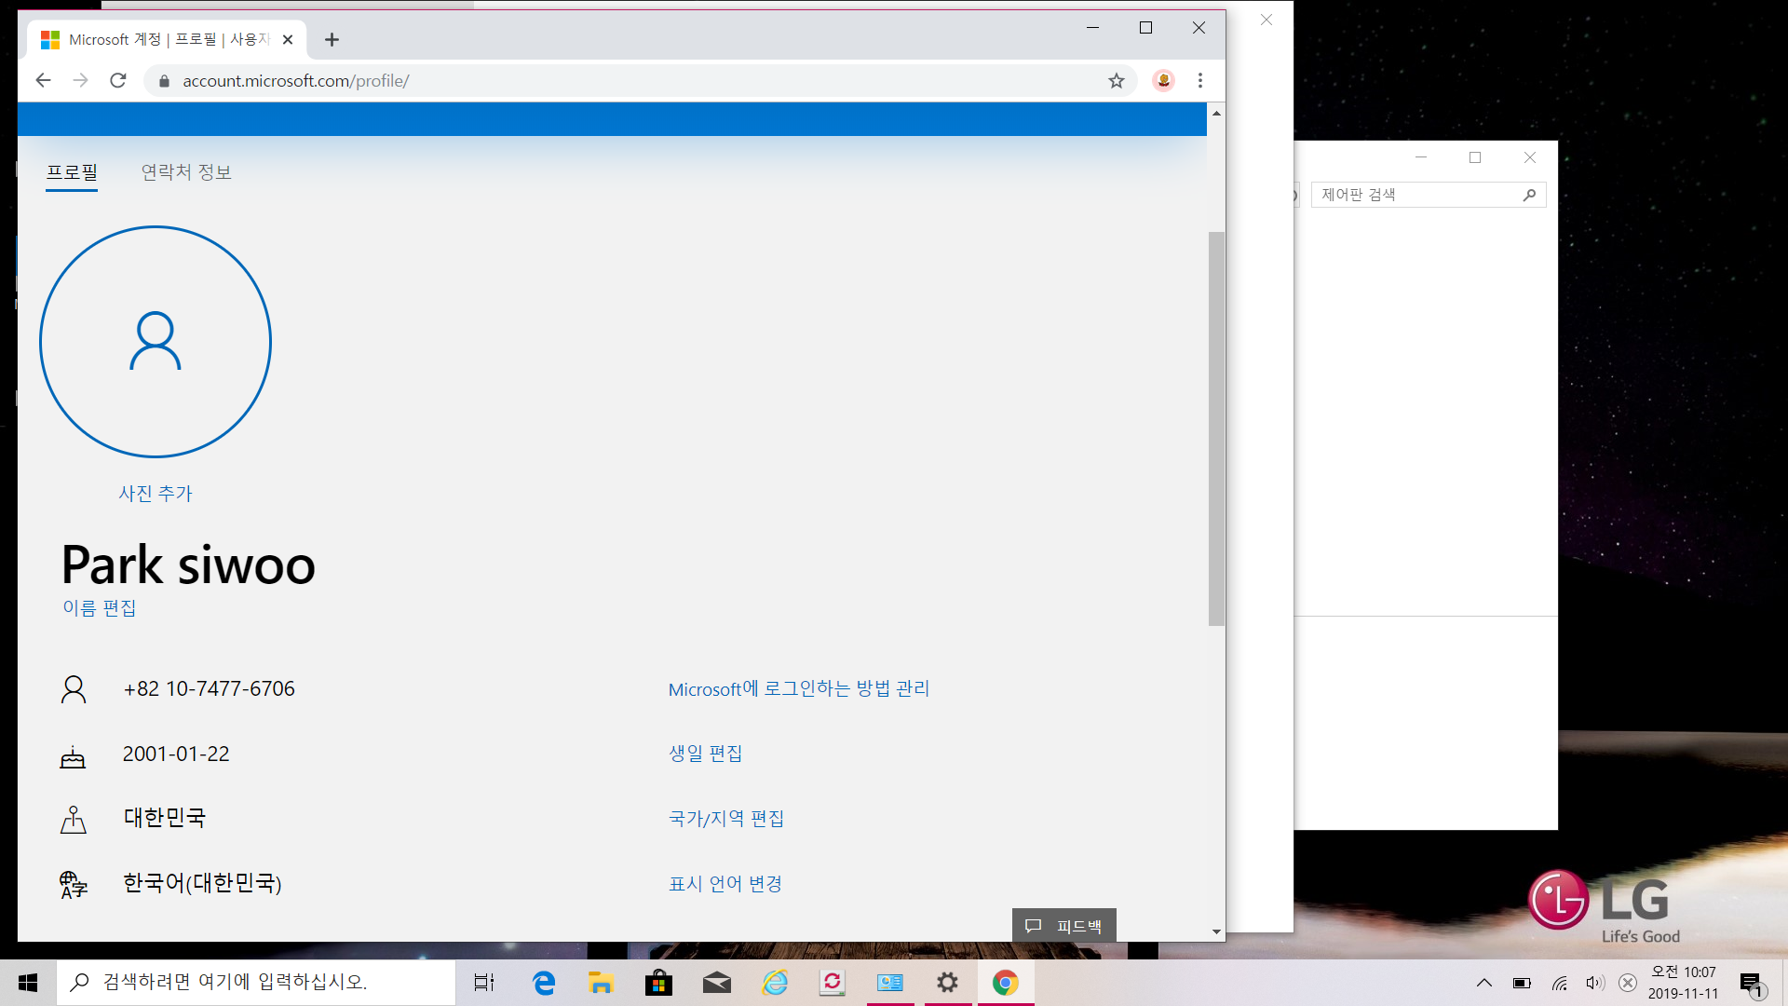View site security via the lock icon
This screenshot has height=1006, width=1788.
163,80
